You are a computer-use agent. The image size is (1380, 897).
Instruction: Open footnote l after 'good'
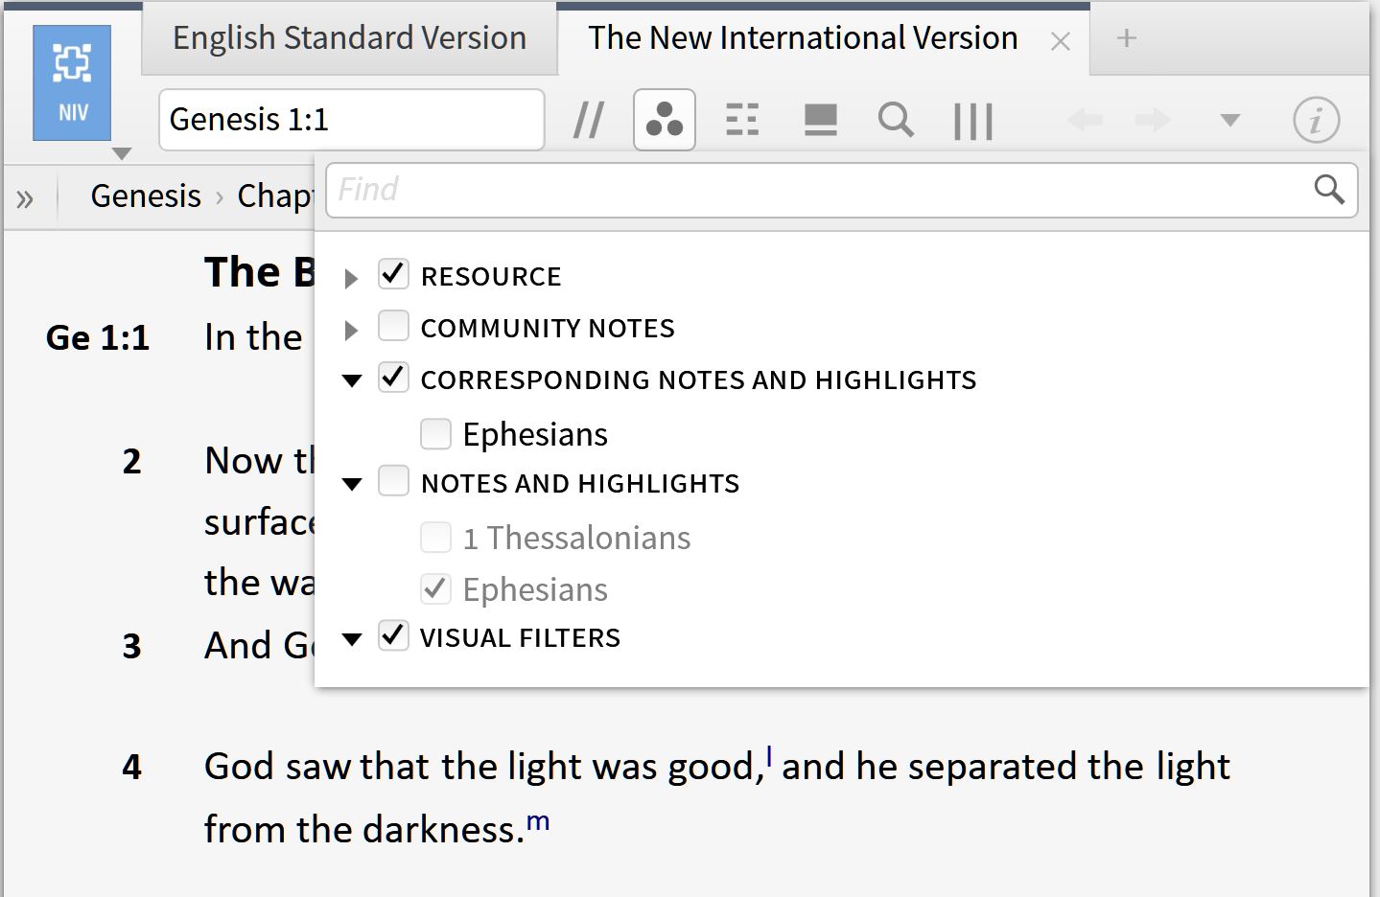(x=769, y=757)
